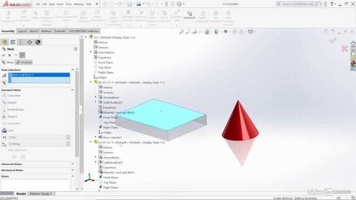Viewport: 356px width, 200px height.
Task: Open the Tools menu
Action: coord(69,4)
